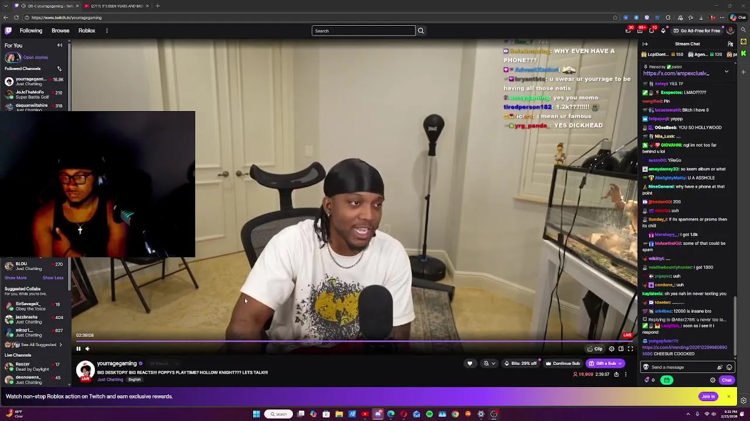
Task: Open the top navigation more-options dots
Action: pyautogui.click(x=107, y=30)
